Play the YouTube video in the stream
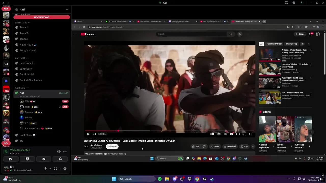 tap(88, 134)
